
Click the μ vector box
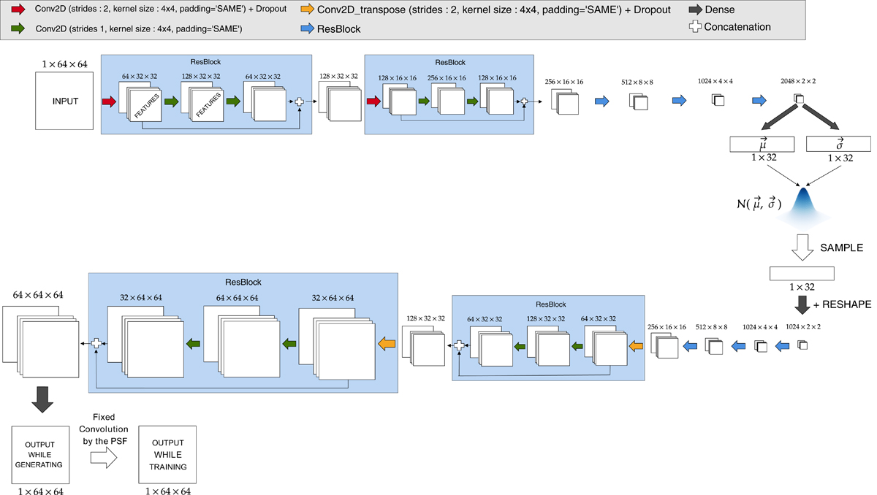[x=762, y=144]
